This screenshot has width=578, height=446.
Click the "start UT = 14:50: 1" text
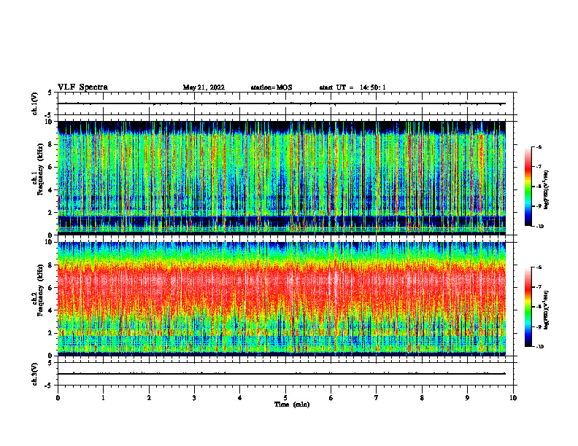coord(352,87)
